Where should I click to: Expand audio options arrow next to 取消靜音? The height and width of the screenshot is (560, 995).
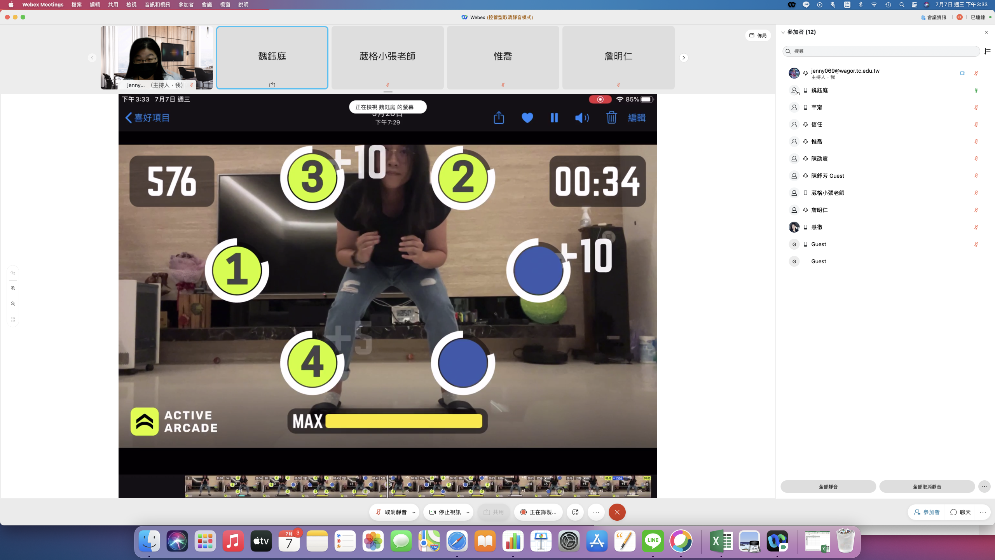(414, 512)
